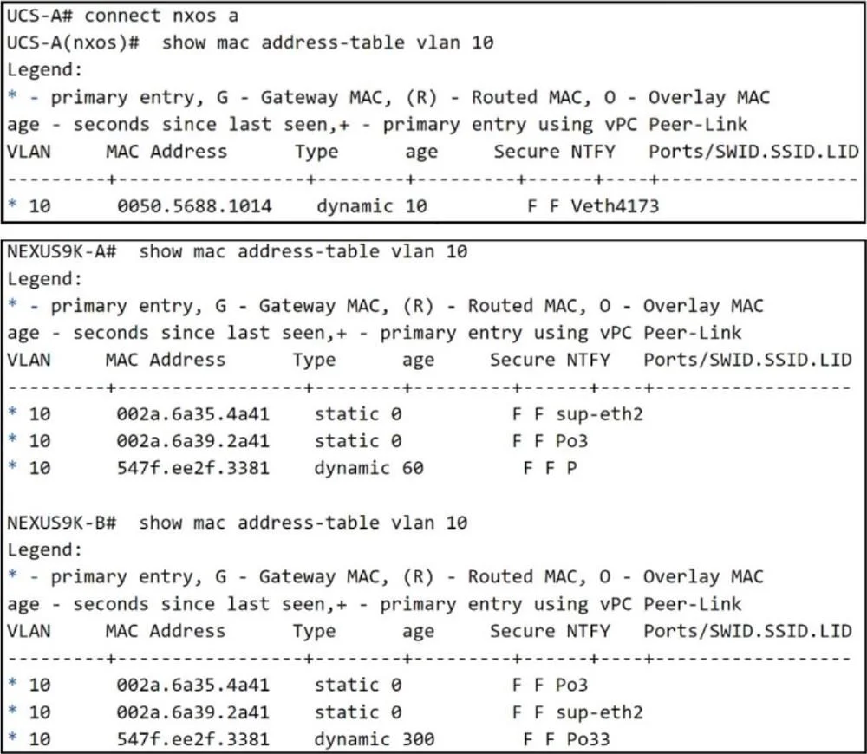Click the 'Secure NTFY' header under NEXUS9K-B
This screenshot has width=867, height=754.
(x=551, y=631)
